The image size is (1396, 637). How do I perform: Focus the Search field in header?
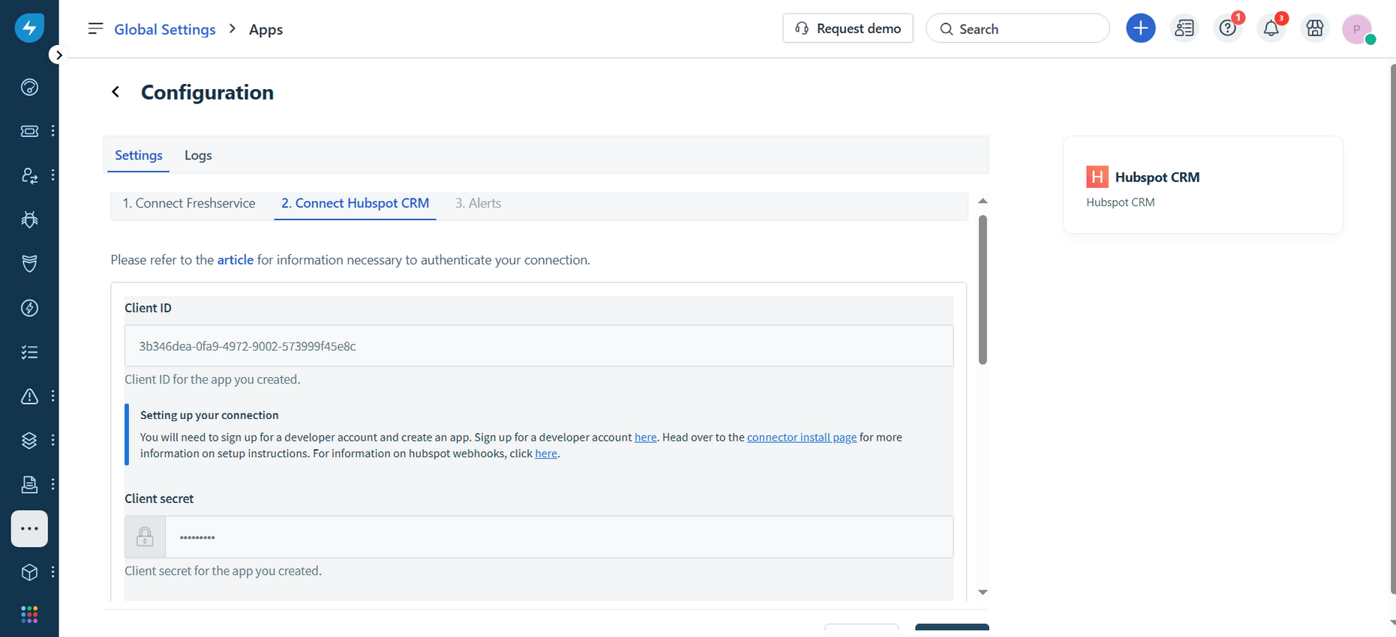pyautogui.click(x=1017, y=28)
